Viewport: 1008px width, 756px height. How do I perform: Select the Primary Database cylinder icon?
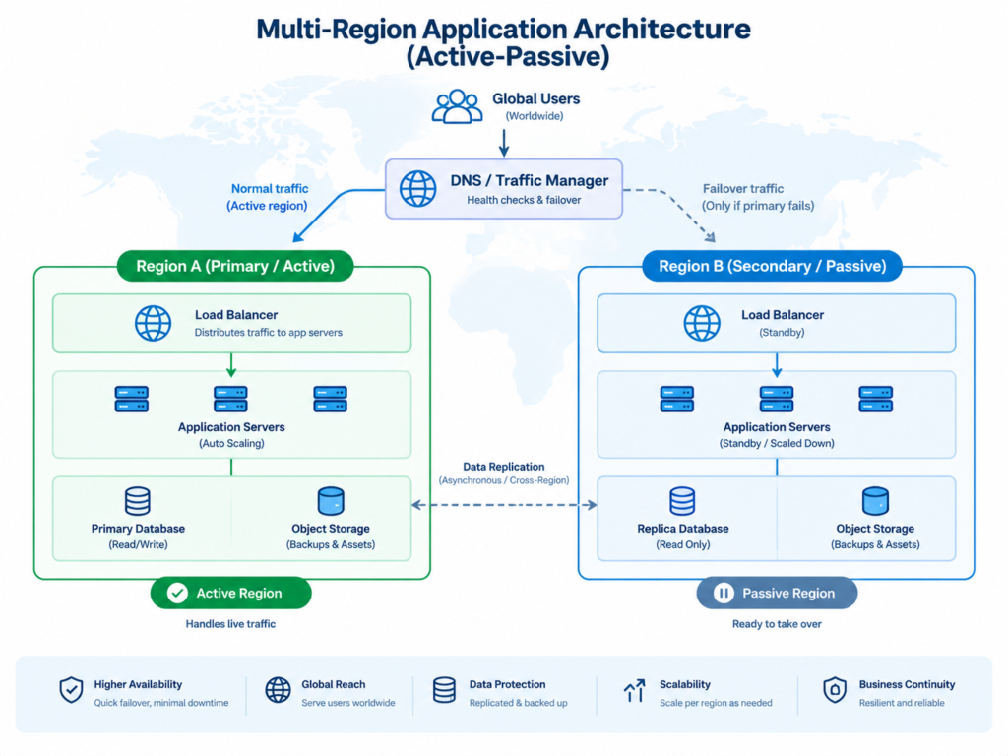[138, 501]
